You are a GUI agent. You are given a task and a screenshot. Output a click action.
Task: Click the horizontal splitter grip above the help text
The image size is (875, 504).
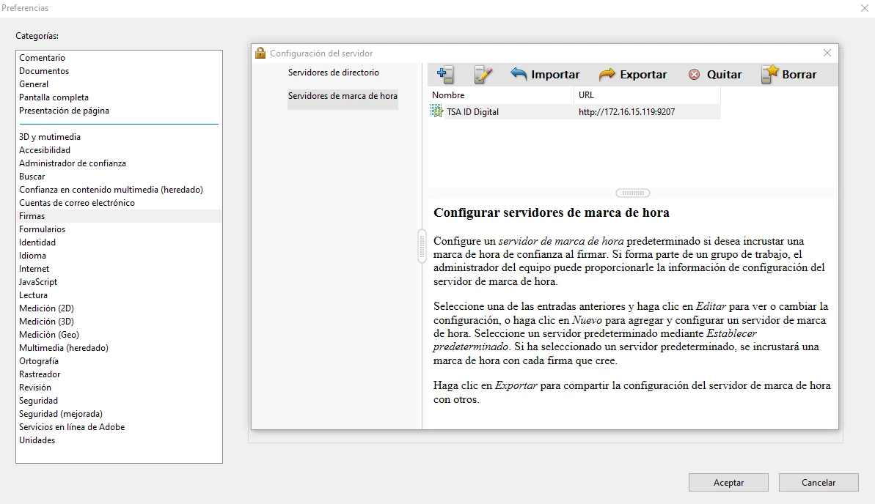(x=633, y=193)
